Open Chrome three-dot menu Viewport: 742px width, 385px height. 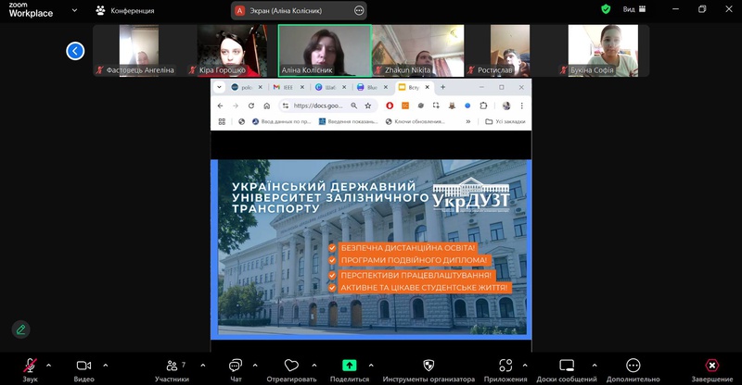(x=522, y=106)
